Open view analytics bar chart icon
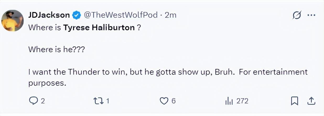 point(229,101)
